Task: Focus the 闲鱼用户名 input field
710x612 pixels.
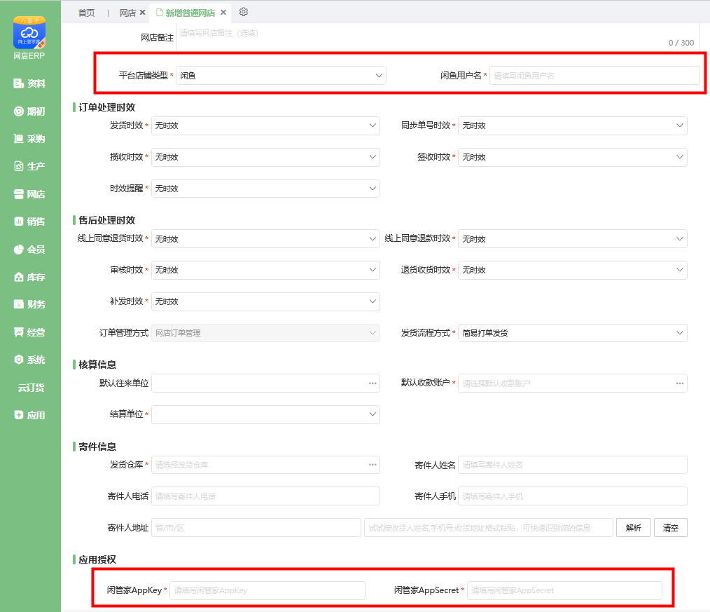Action: (x=594, y=75)
